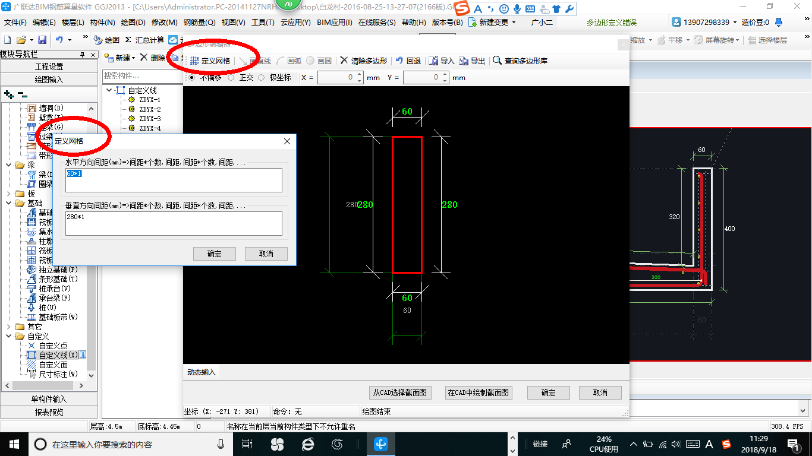Select the 极坐标 radio button
The height and width of the screenshot is (456, 812).
tap(261, 77)
